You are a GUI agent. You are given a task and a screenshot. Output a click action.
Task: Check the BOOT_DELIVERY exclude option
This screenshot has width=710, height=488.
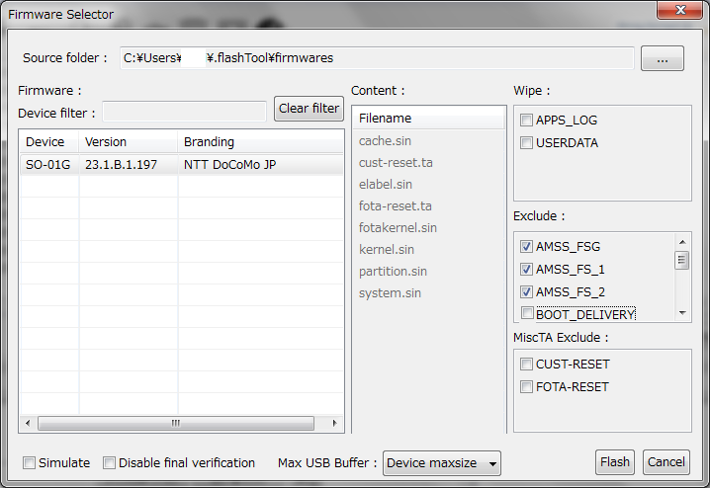click(526, 313)
